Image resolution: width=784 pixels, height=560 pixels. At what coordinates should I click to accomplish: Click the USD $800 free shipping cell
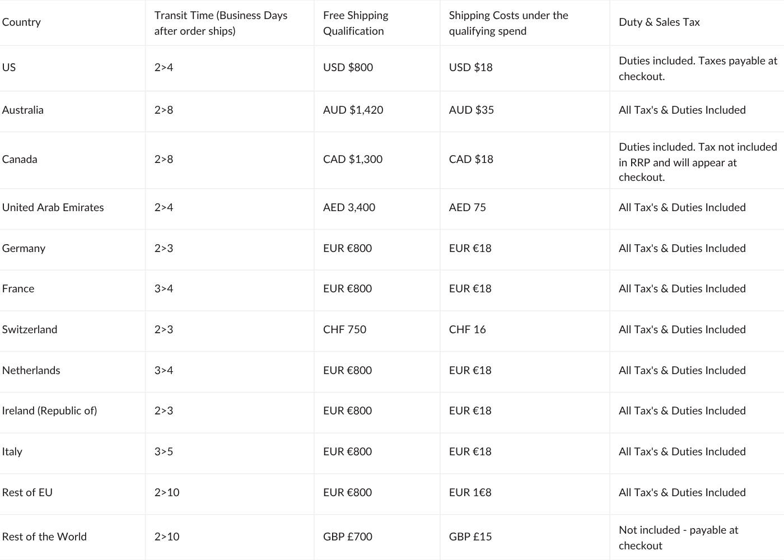(348, 68)
